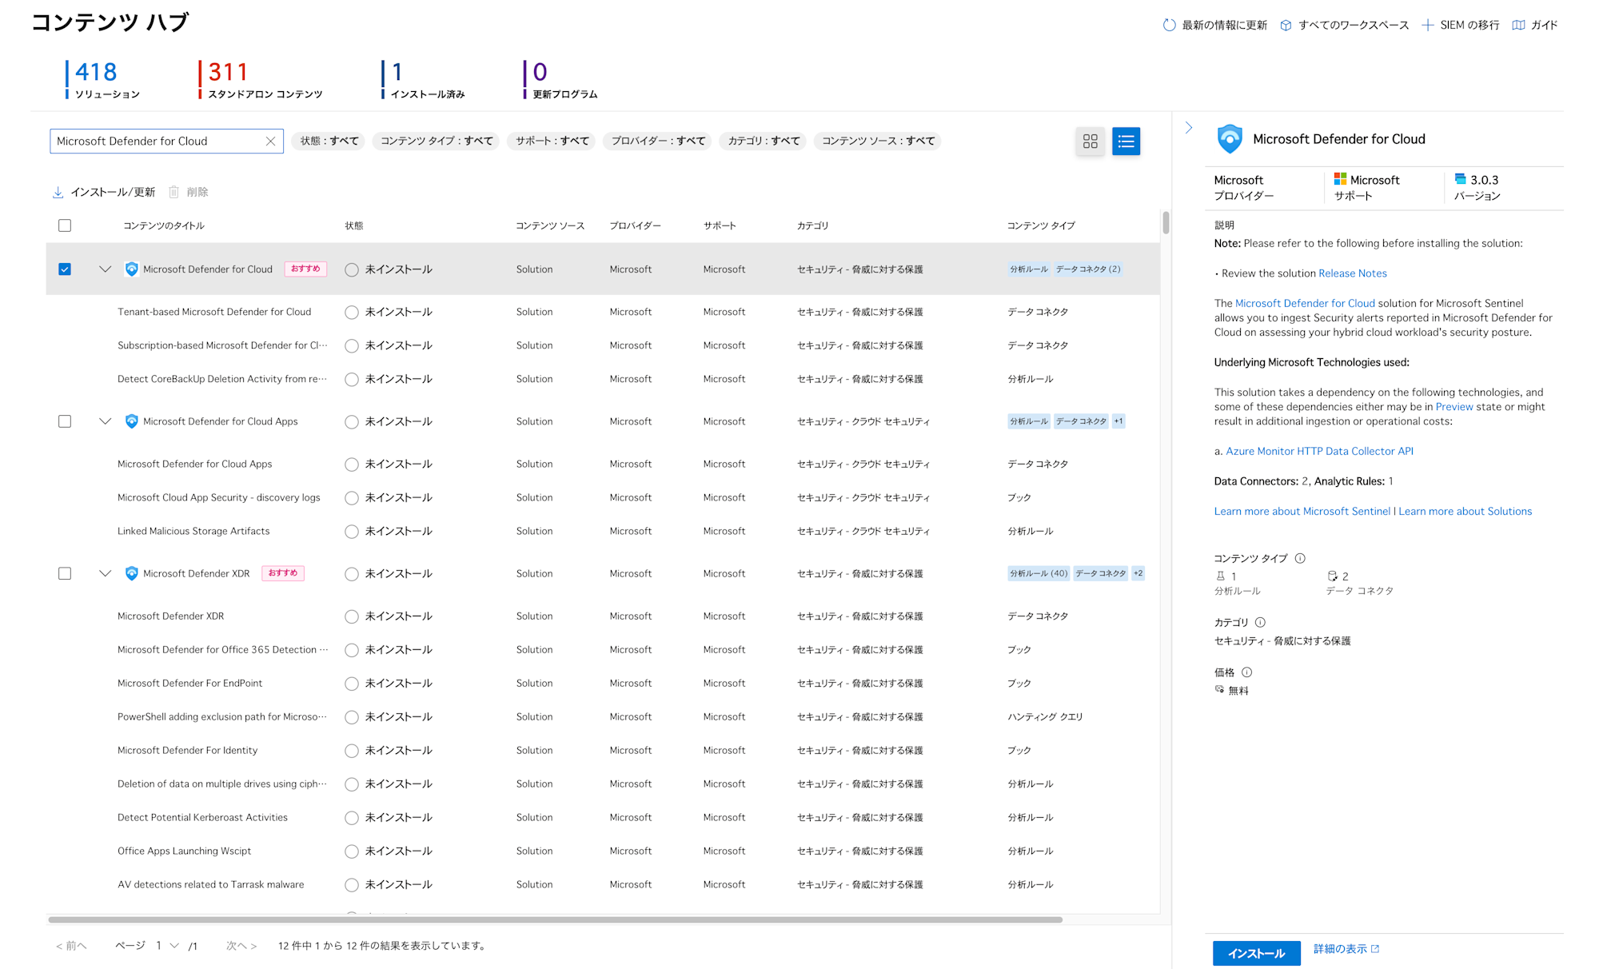Sort by カテゴリ column header

pos(812,225)
